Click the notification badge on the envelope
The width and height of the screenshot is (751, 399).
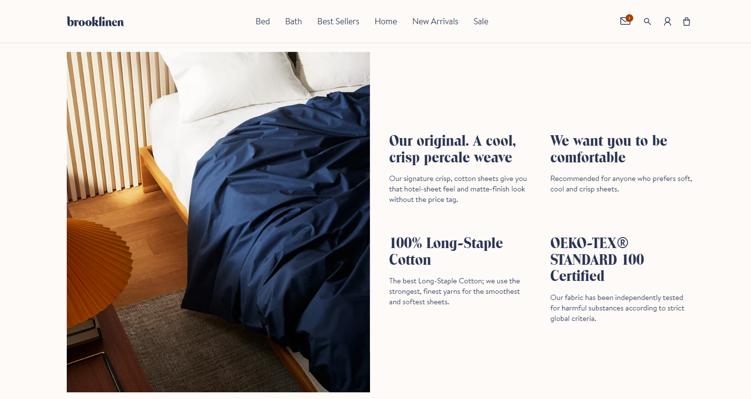[629, 18]
